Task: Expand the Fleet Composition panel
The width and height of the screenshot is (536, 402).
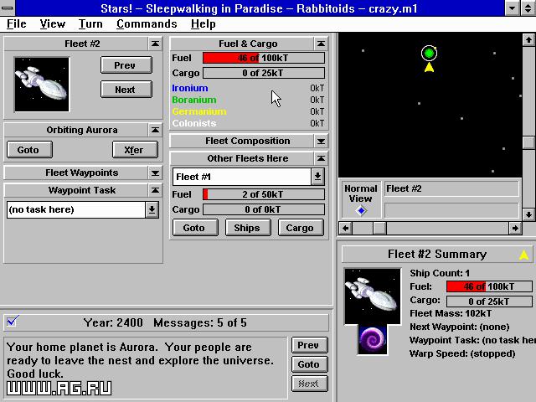Action: coord(321,141)
